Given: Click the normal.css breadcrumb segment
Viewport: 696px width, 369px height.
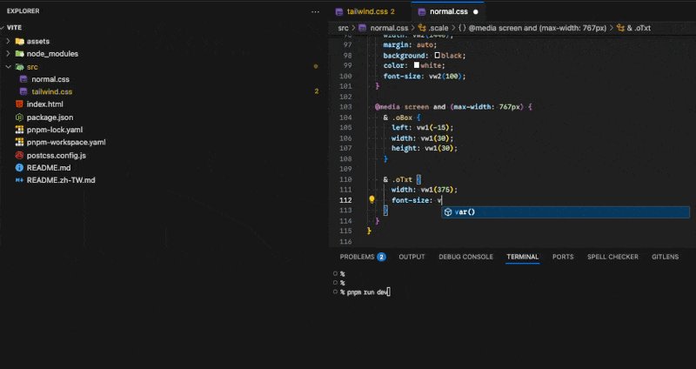Looking at the screenshot, I should [389, 28].
